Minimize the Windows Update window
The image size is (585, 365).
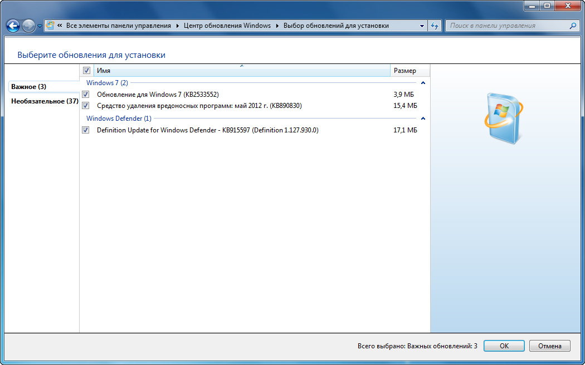(532, 6)
